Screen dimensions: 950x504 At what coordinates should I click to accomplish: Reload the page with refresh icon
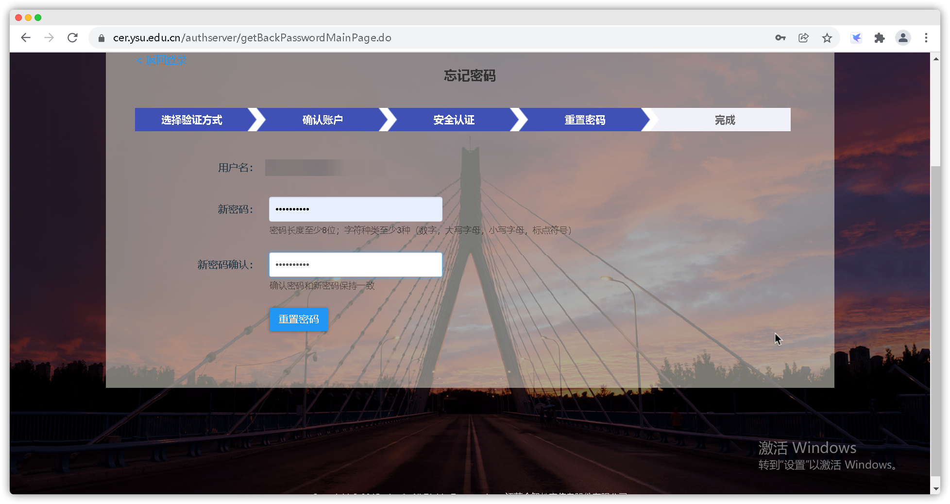coord(72,38)
